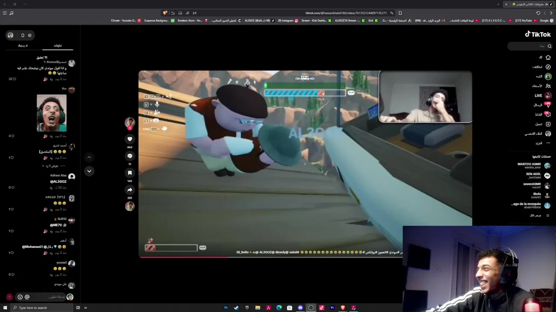Open Brave shields lion icon in address bar
This screenshot has height=312, width=556.
(x=165, y=13)
